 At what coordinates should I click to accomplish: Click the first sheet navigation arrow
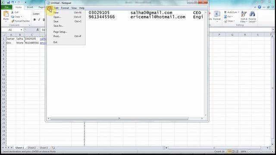coord(3,148)
